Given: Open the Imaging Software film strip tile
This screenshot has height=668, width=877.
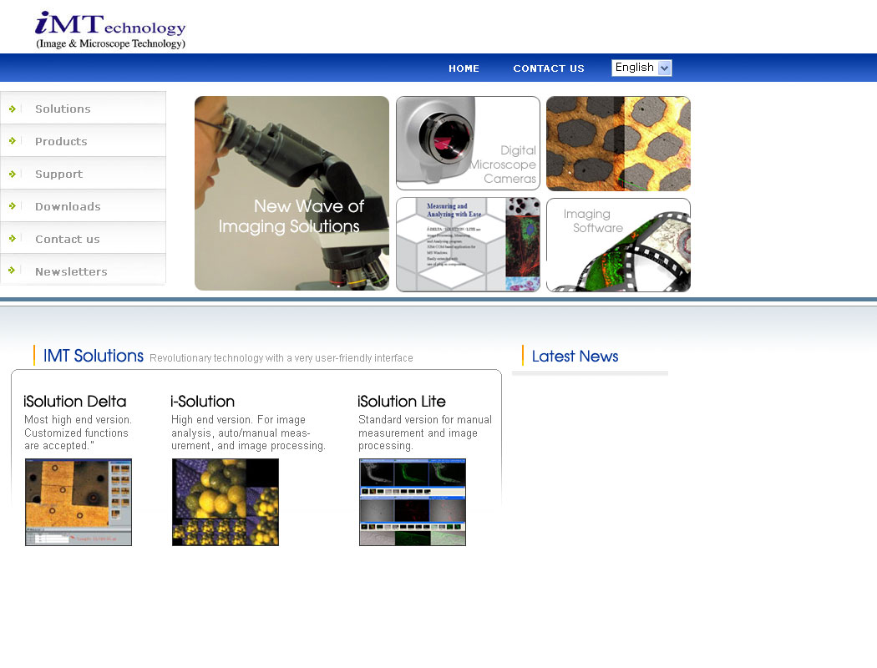Looking at the screenshot, I should (618, 245).
